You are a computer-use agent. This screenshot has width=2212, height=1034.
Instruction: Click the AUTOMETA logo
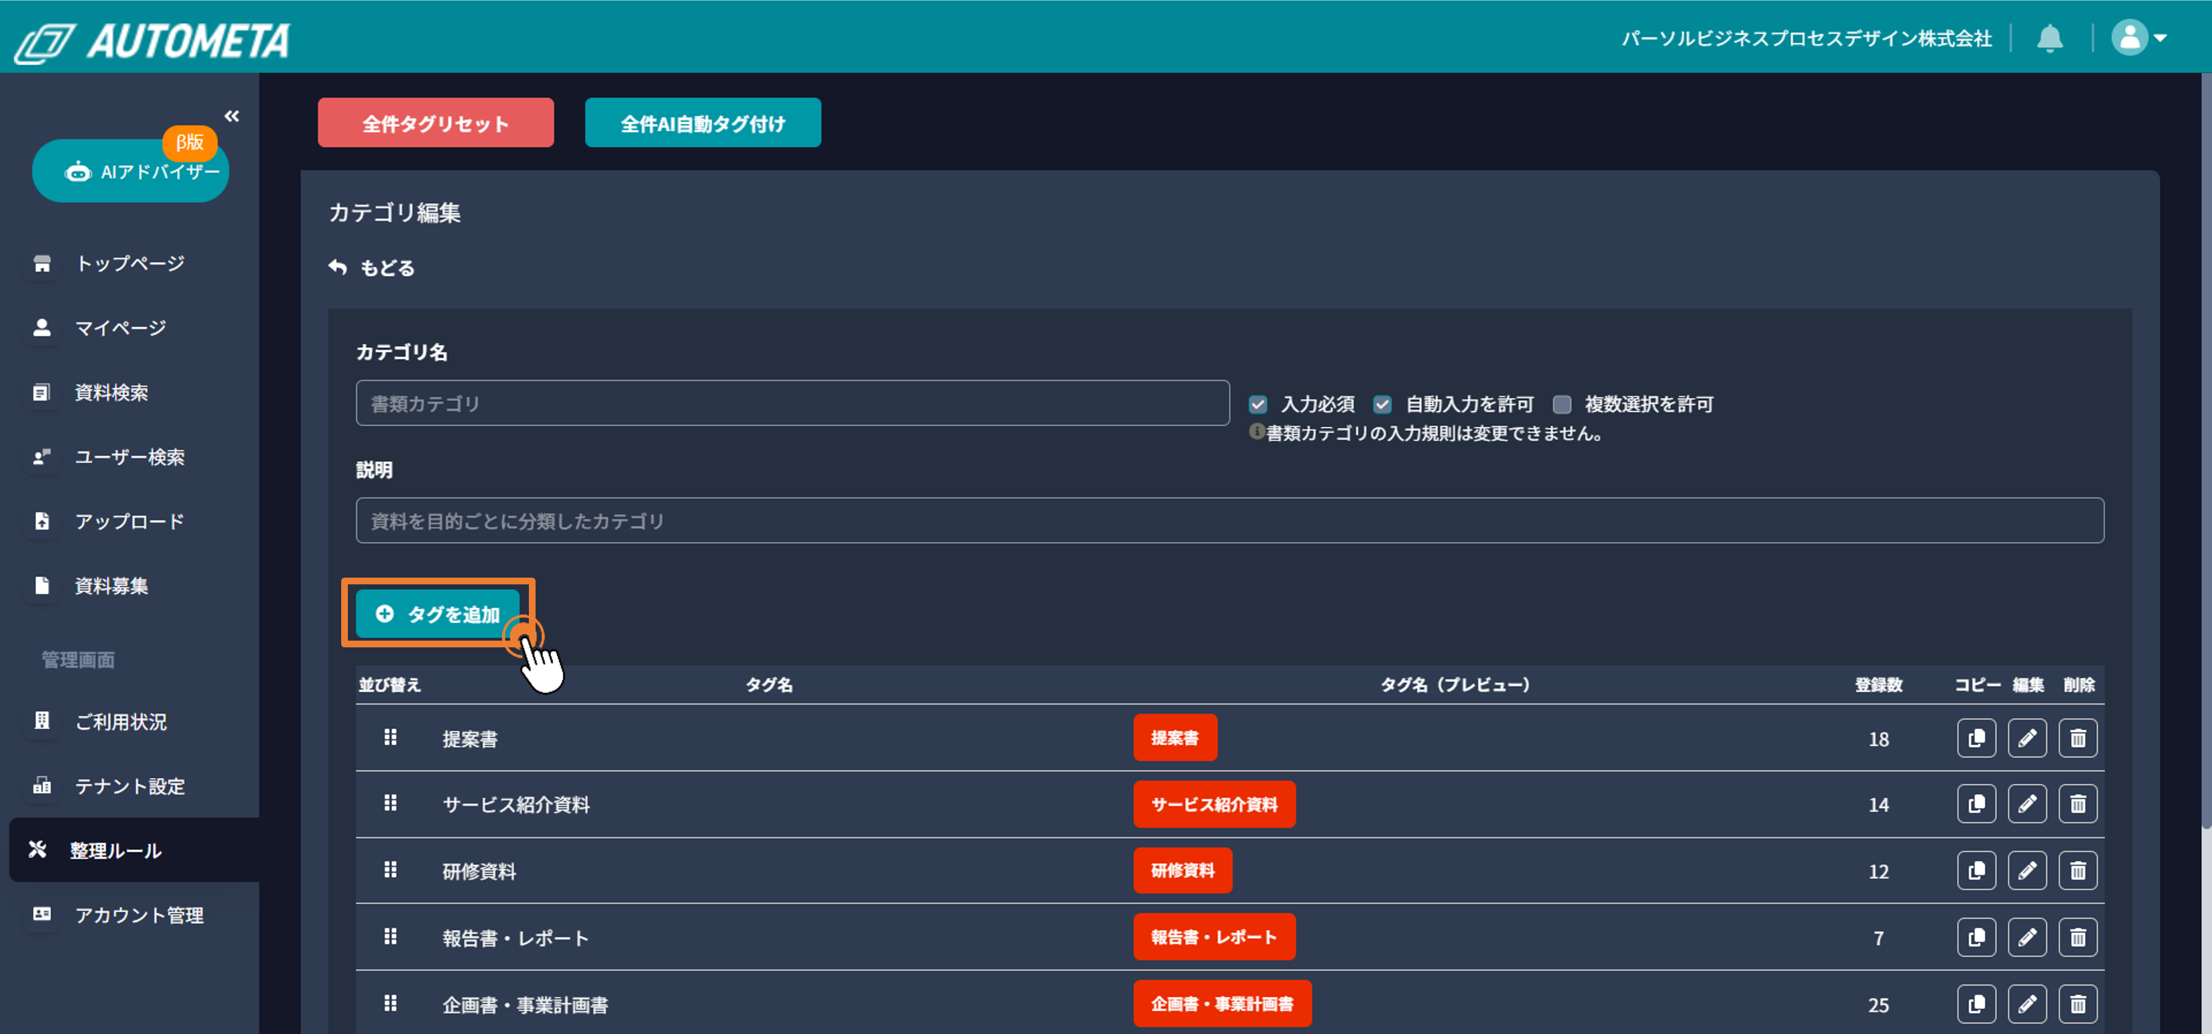[x=153, y=42]
